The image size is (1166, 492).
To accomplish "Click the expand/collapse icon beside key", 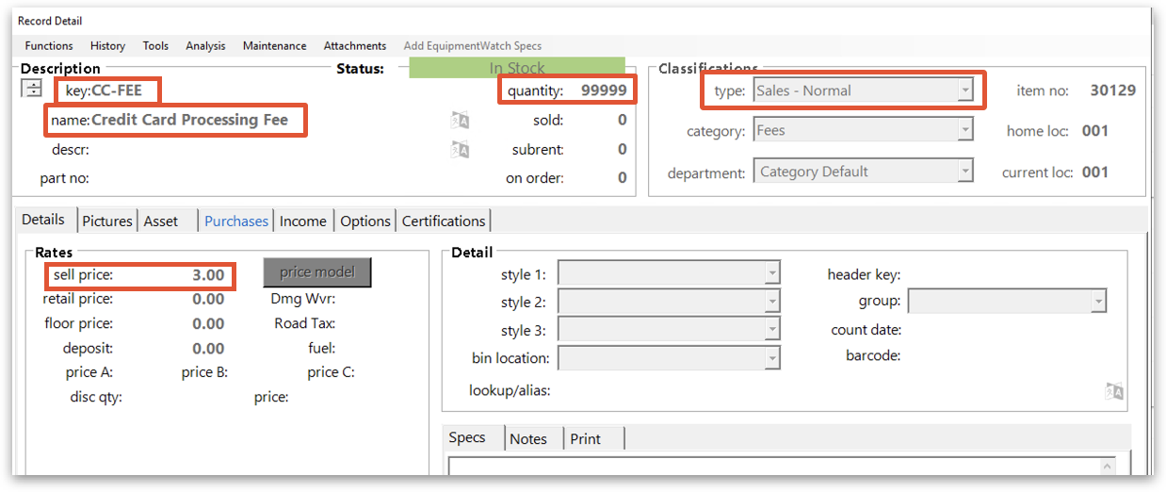I will click(33, 90).
